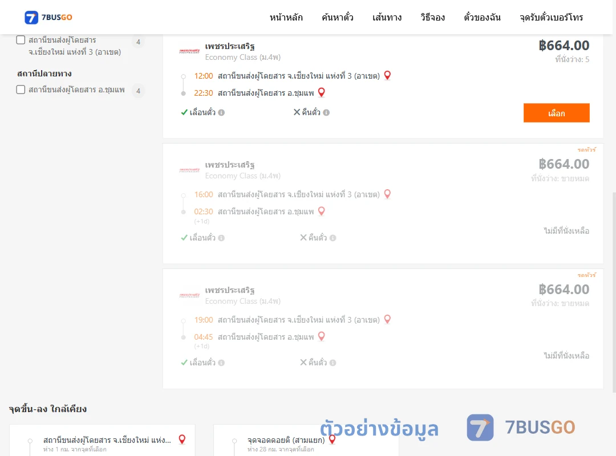
Task: Click คืนตั๋ว label on 19:00 trip
Action: (x=318, y=363)
